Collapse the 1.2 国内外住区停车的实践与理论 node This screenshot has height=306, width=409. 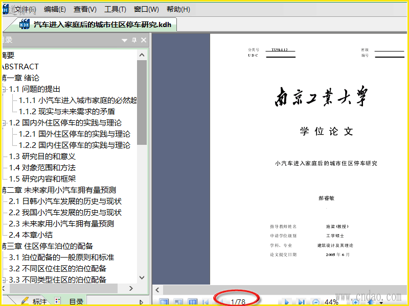(5, 123)
